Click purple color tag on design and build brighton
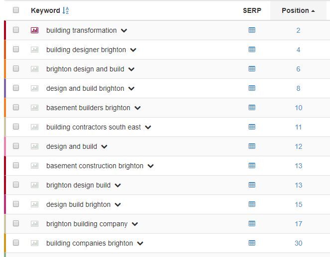330x257 pixels. click(x=5, y=88)
